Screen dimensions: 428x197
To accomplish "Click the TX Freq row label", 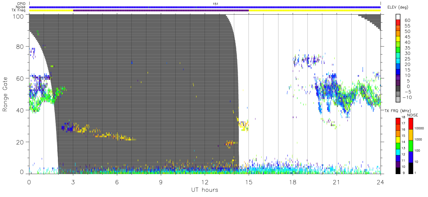I will click(x=18, y=10).
